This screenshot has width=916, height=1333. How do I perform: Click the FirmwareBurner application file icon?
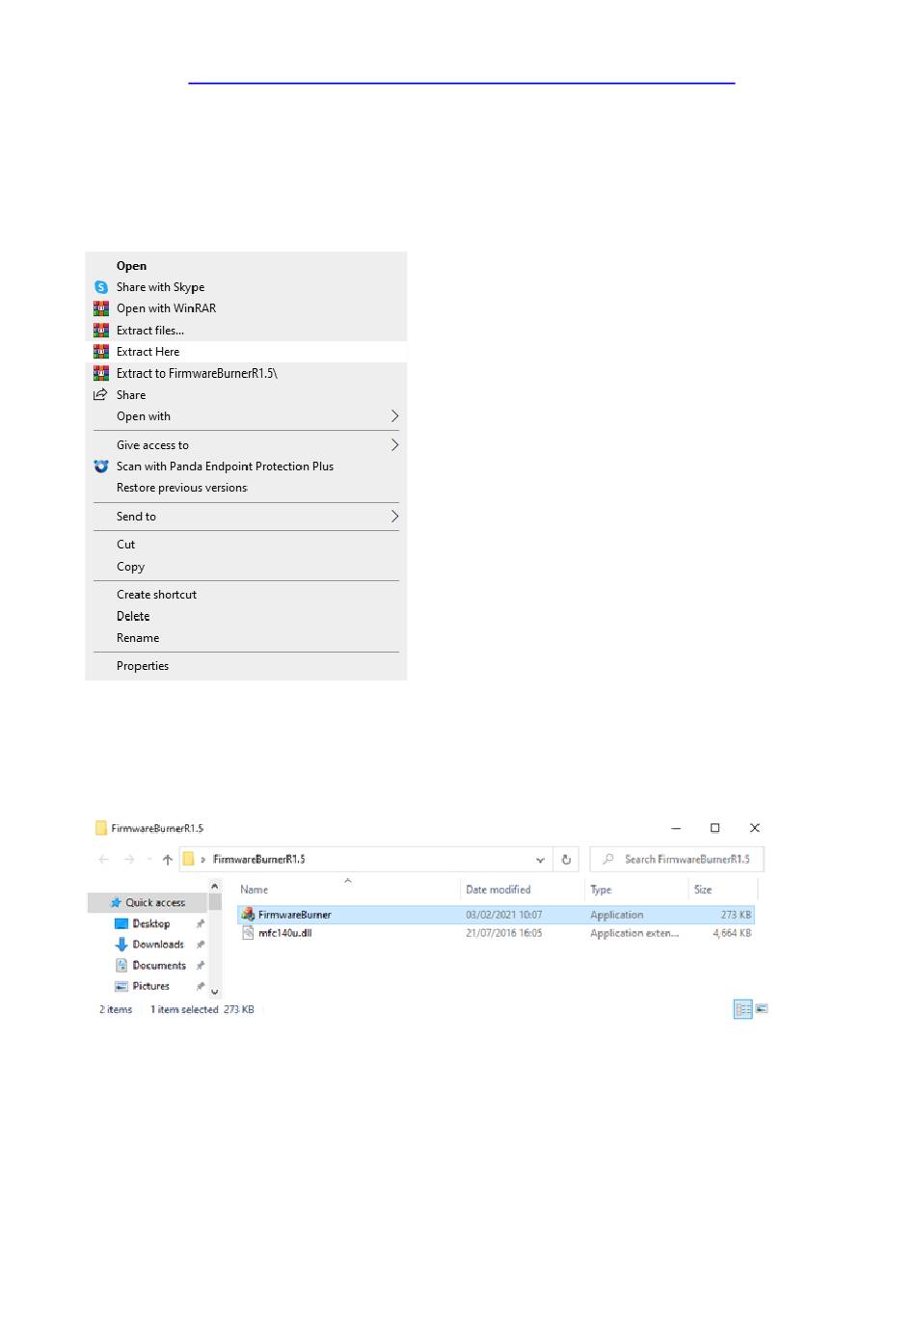(x=248, y=914)
